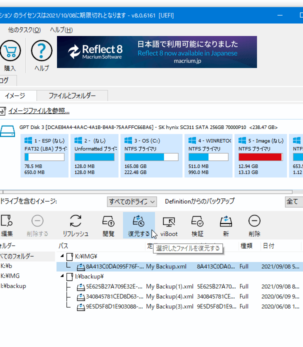Click the 'Definitionからのバックアップ' label
Screen dimensions: 303x347
(x=199, y=201)
